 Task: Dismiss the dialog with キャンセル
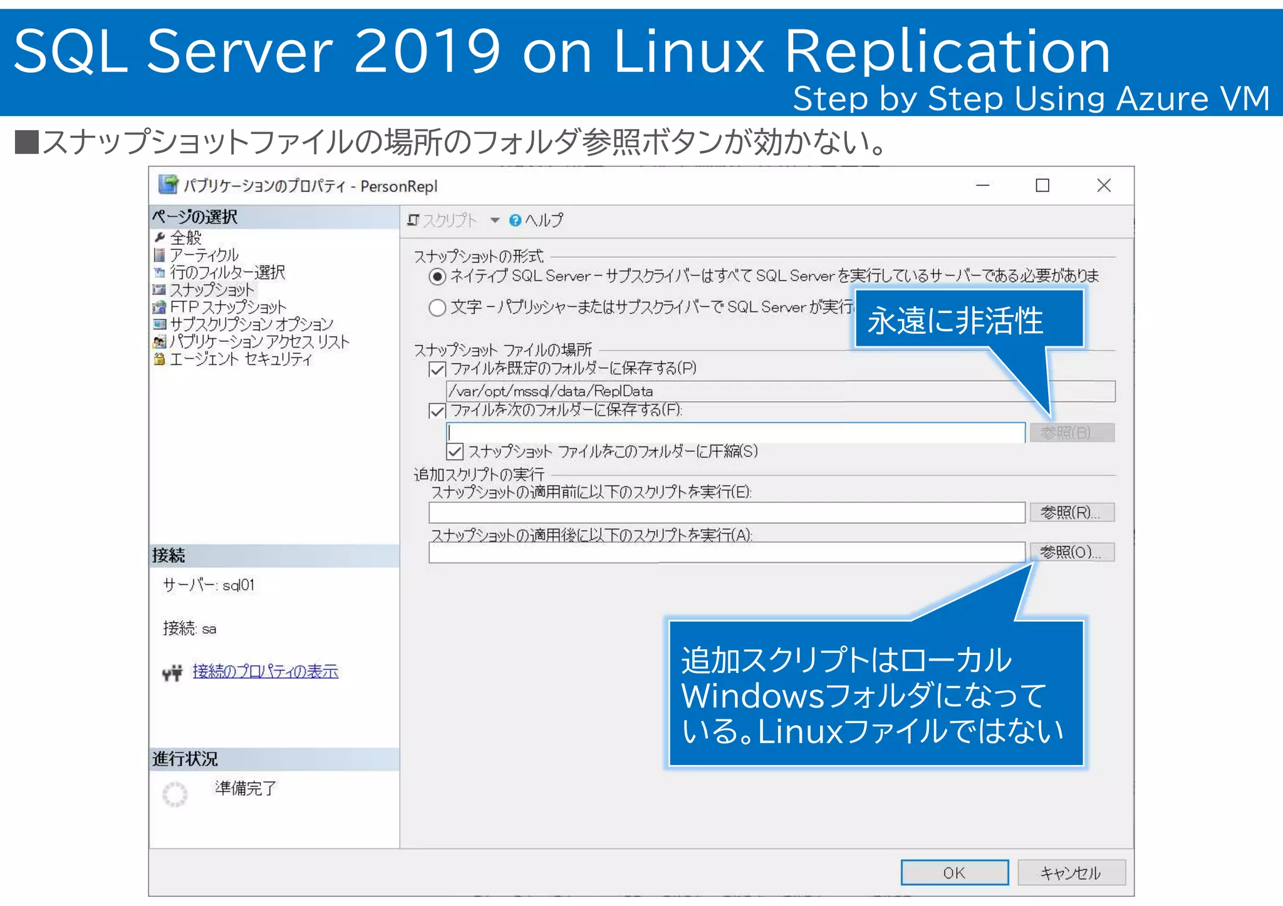click(x=1071, y=872)
